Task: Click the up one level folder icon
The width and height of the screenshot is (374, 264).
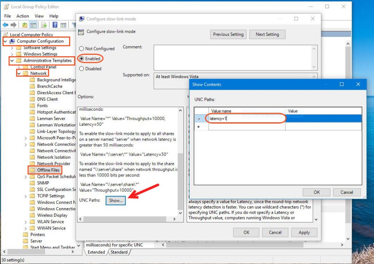Action: coord(25,24)
